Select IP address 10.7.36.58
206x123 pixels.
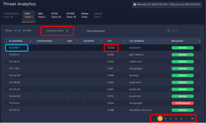coord(14,82)
